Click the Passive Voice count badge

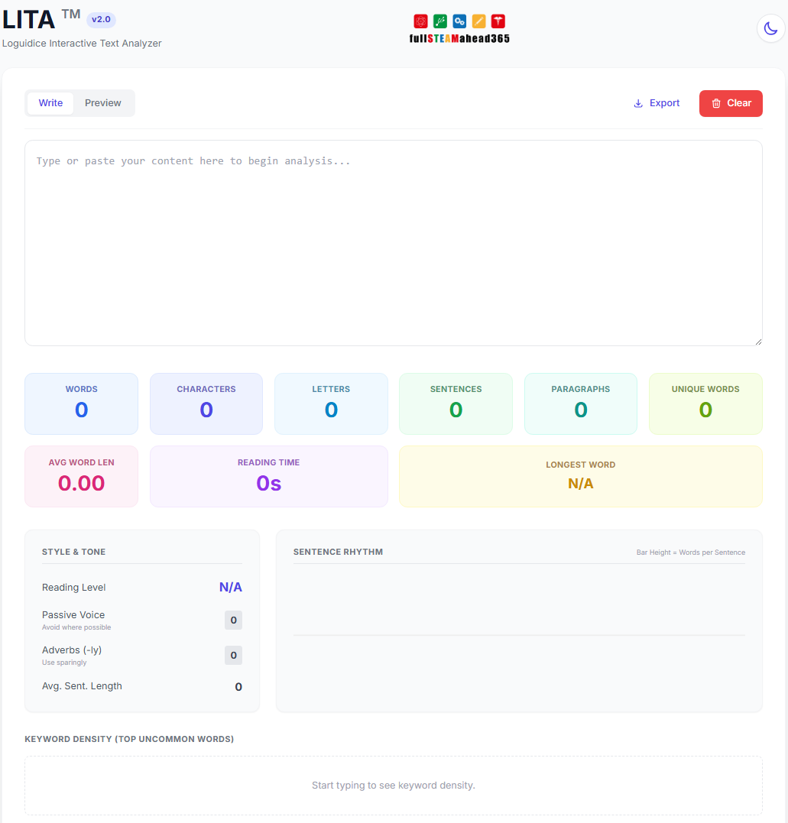(x=234, y=620)
